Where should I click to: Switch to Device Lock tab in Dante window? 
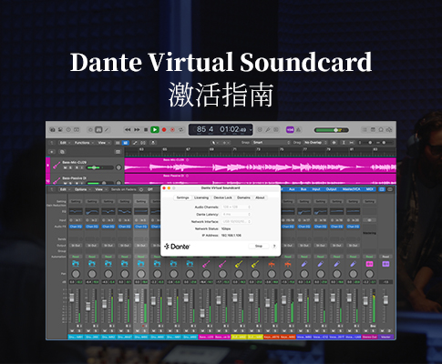tap(223, 197)
